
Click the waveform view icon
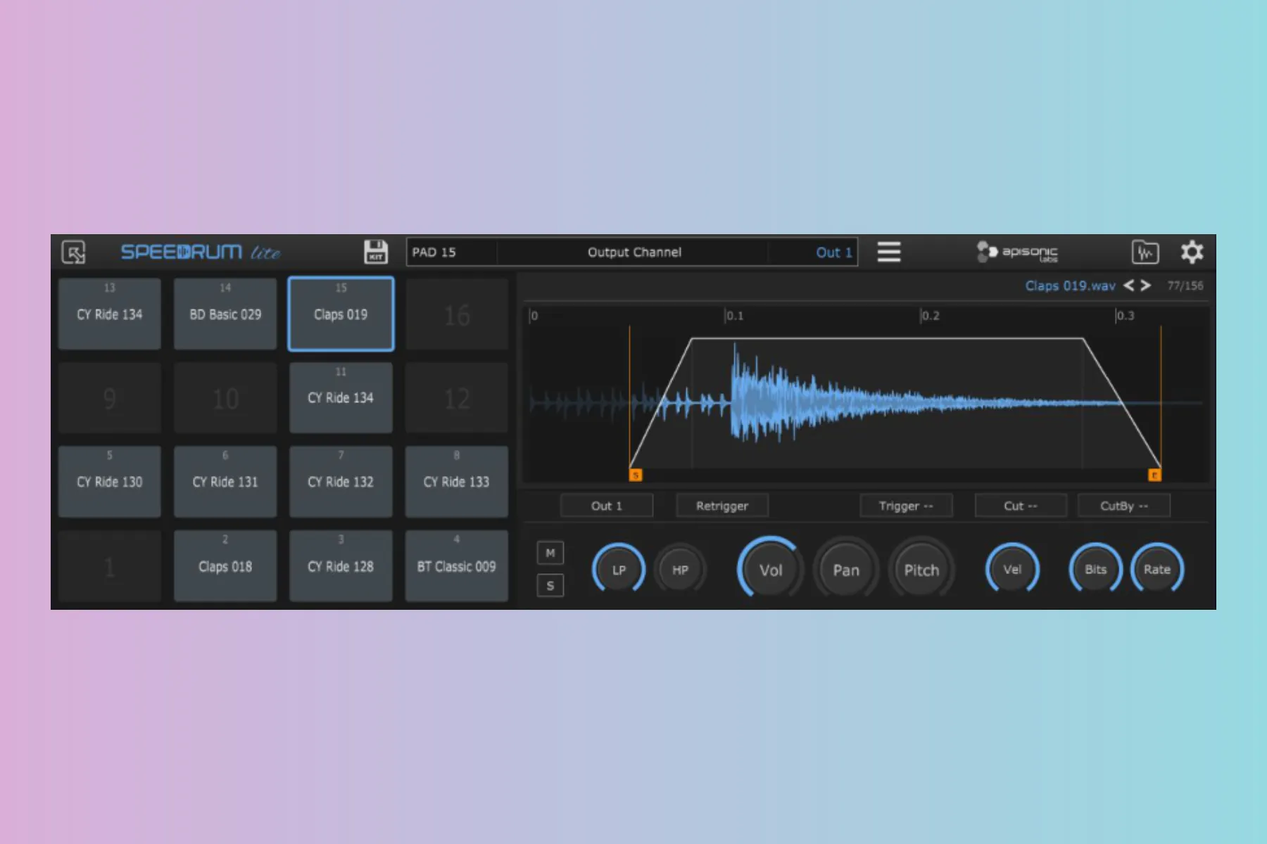(x=1145, y=252)
